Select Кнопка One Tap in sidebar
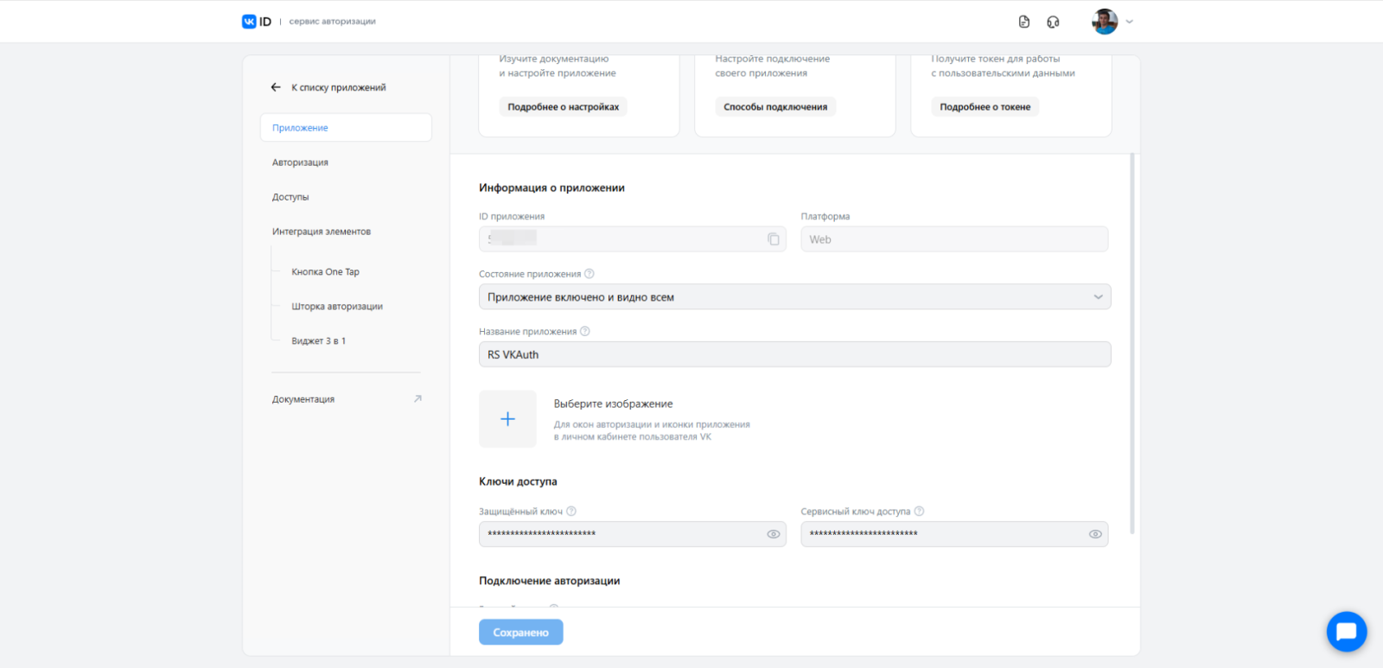1383x668 pixels. [x=325, y=272]
